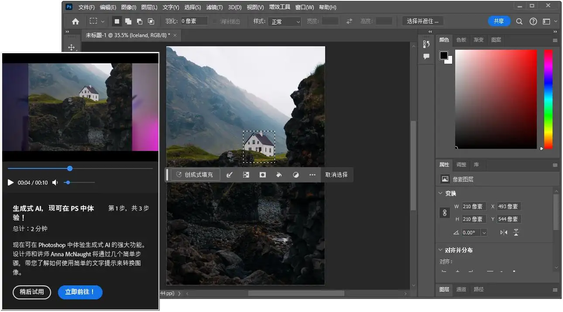The height and width of the screenshot is (312, 563).
Task: Toggle the W/H link ratio icon
Action: click(445, 213)
